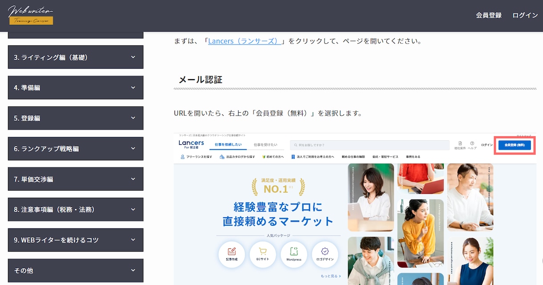Select the 仕事を依頼したい tab in the Lancers screenshot
The height and width of the screenshot is (285, 543).
point(228,145)
